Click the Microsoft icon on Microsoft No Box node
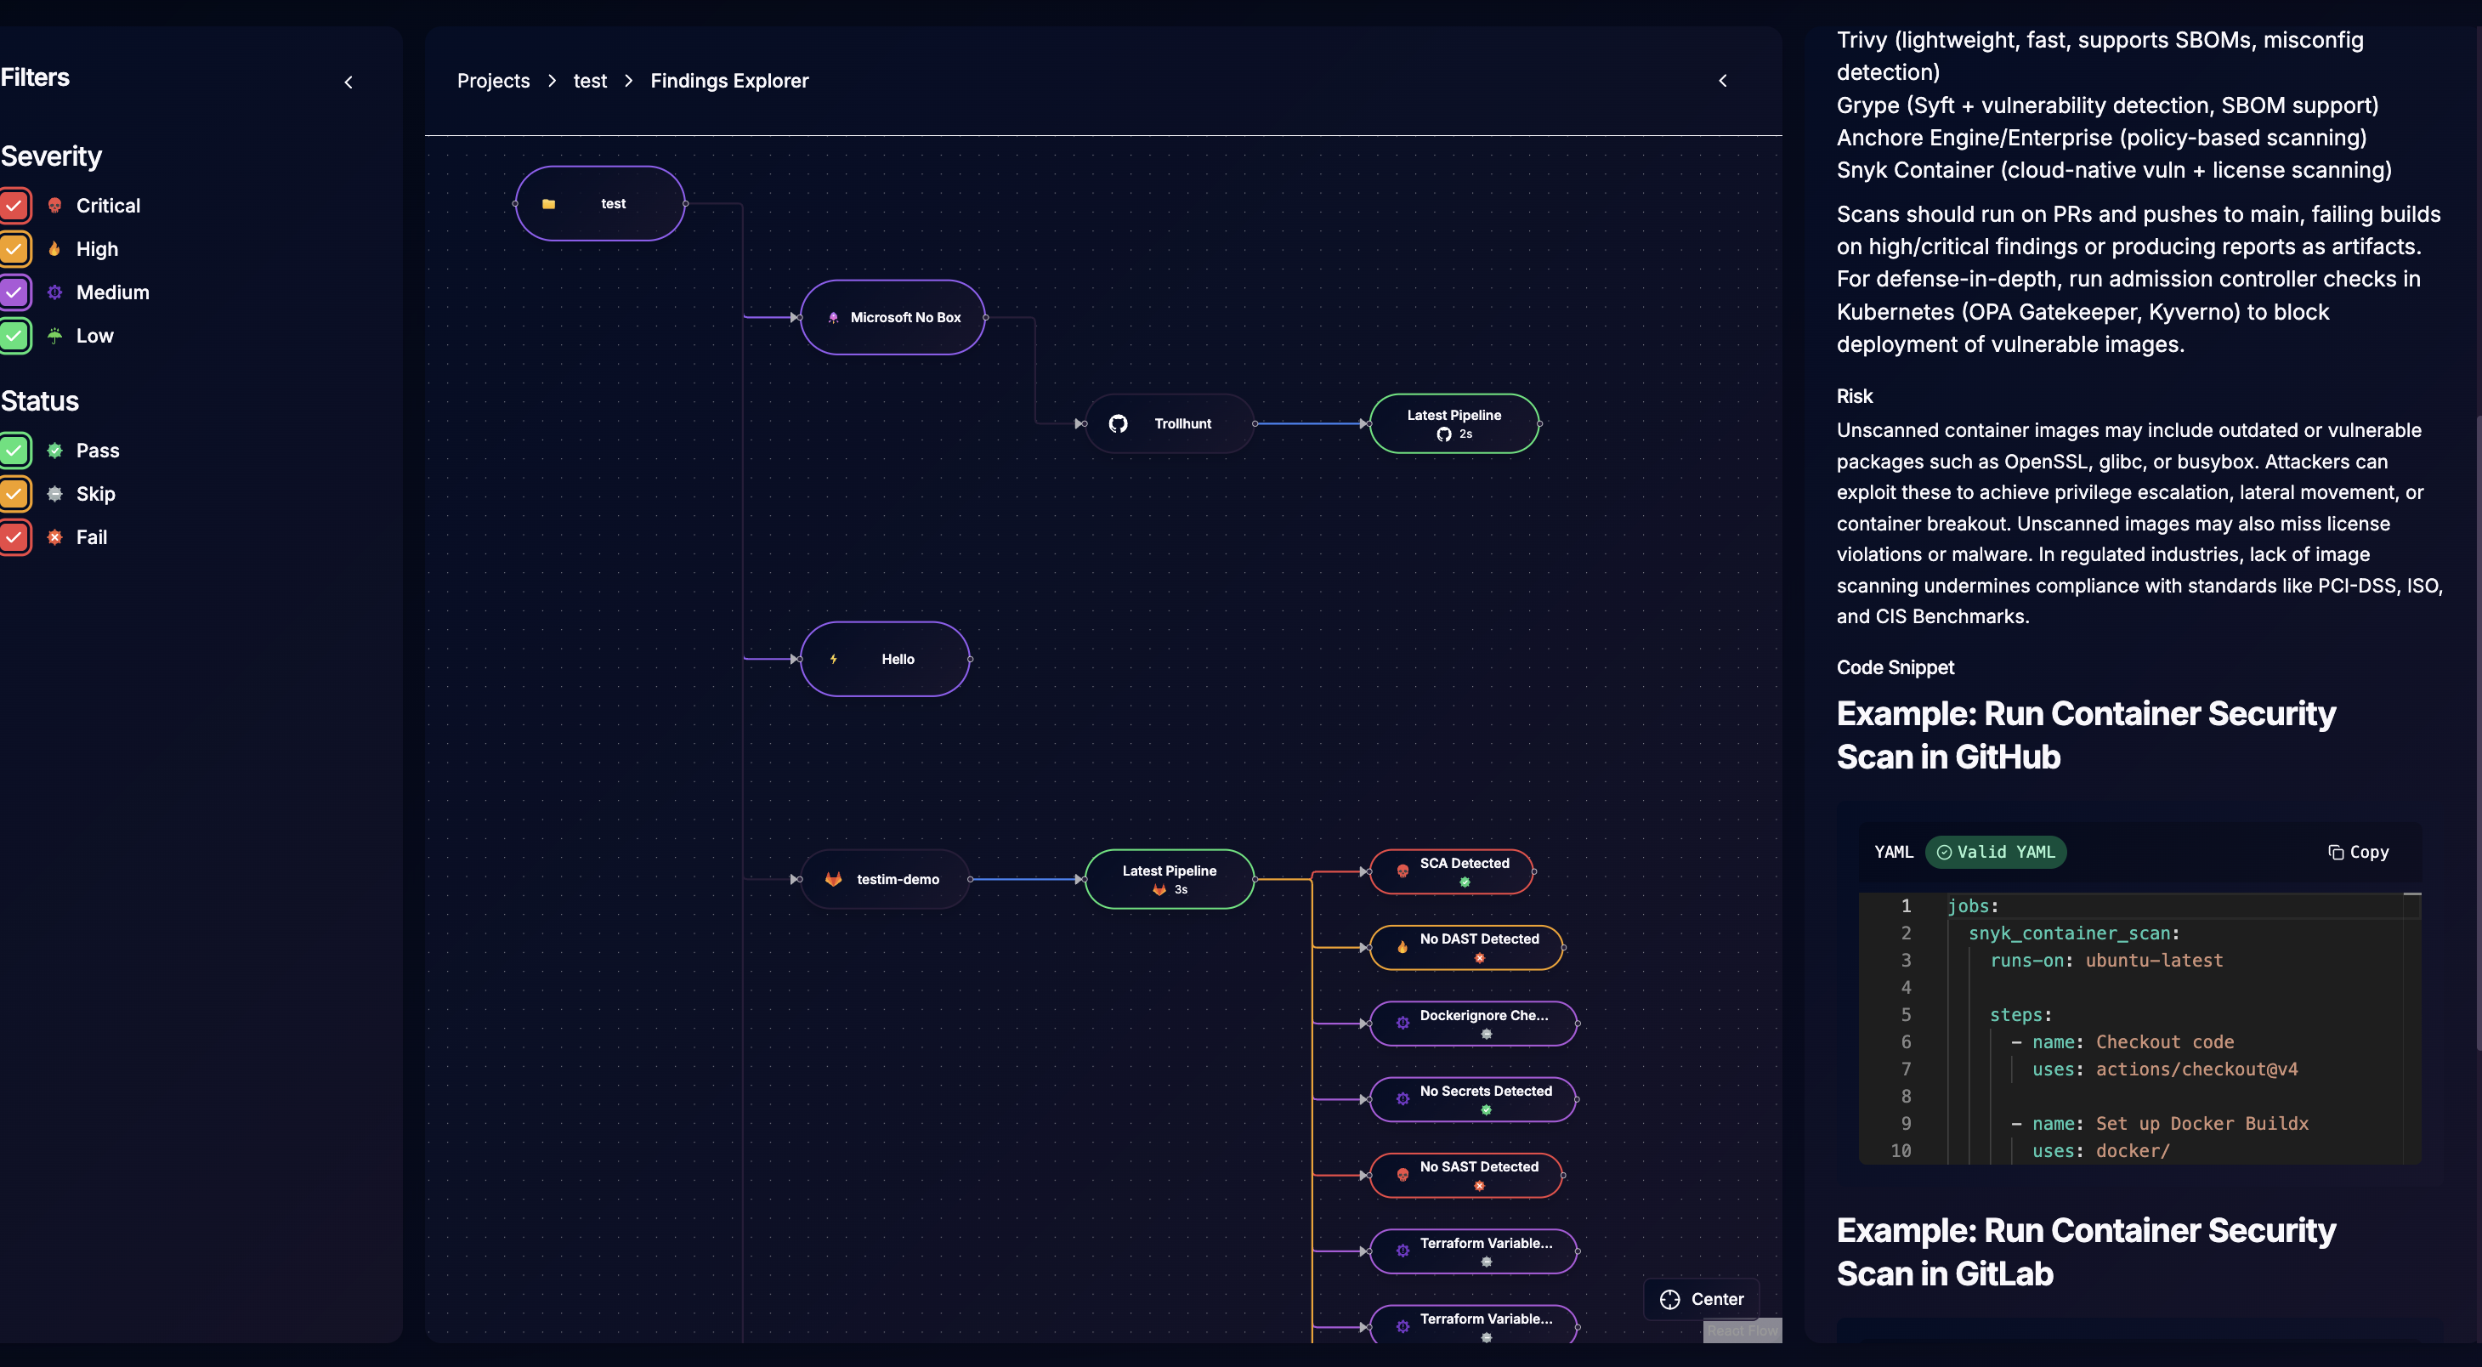 (832, 316)
